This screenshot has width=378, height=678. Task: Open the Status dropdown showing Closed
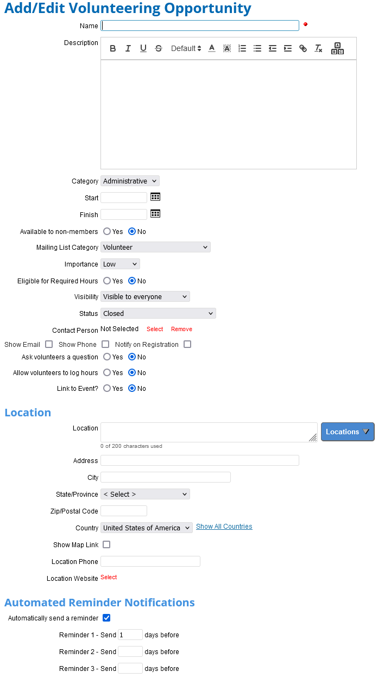pyautogui.click(x=159, y=314)
